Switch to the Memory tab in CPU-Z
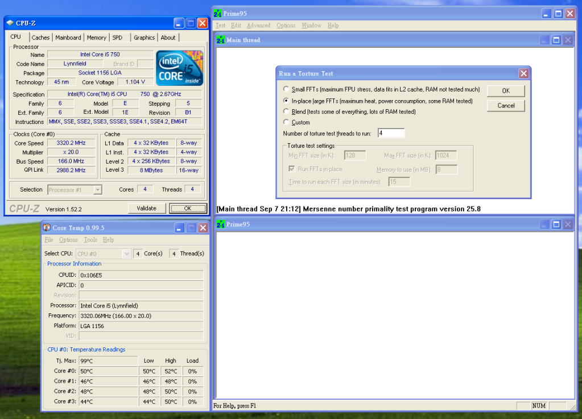 (x=97, y=38)
